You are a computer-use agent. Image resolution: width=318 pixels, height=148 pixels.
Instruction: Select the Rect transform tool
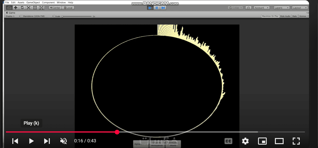click(35, 8)
